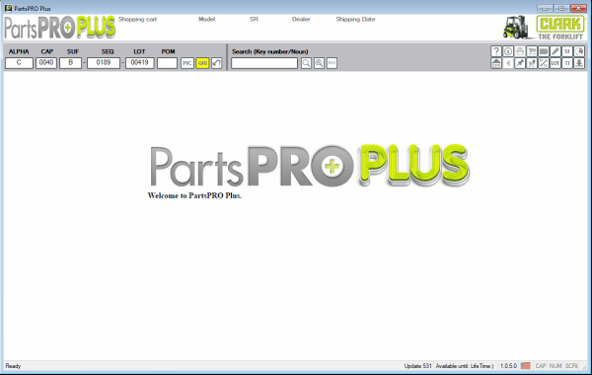The image size is (592, 375).
Task: Click the 'Available until: LifeTime' status text
Action: coord(465,365)
